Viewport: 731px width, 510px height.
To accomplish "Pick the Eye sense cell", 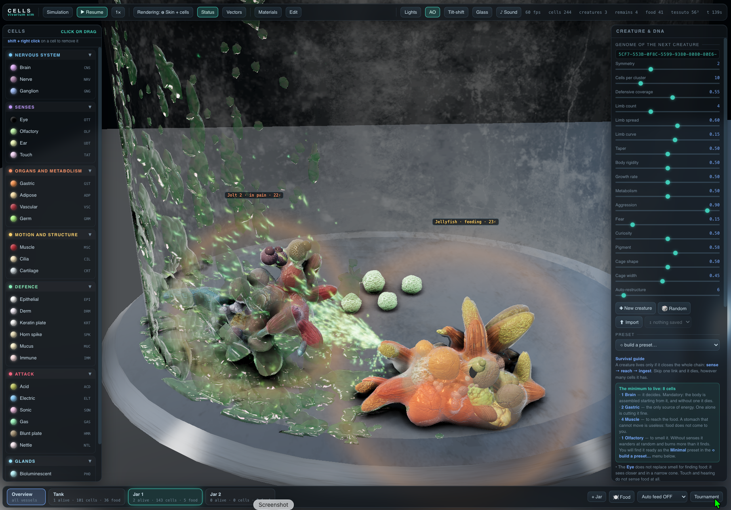I will click(51, 120).
